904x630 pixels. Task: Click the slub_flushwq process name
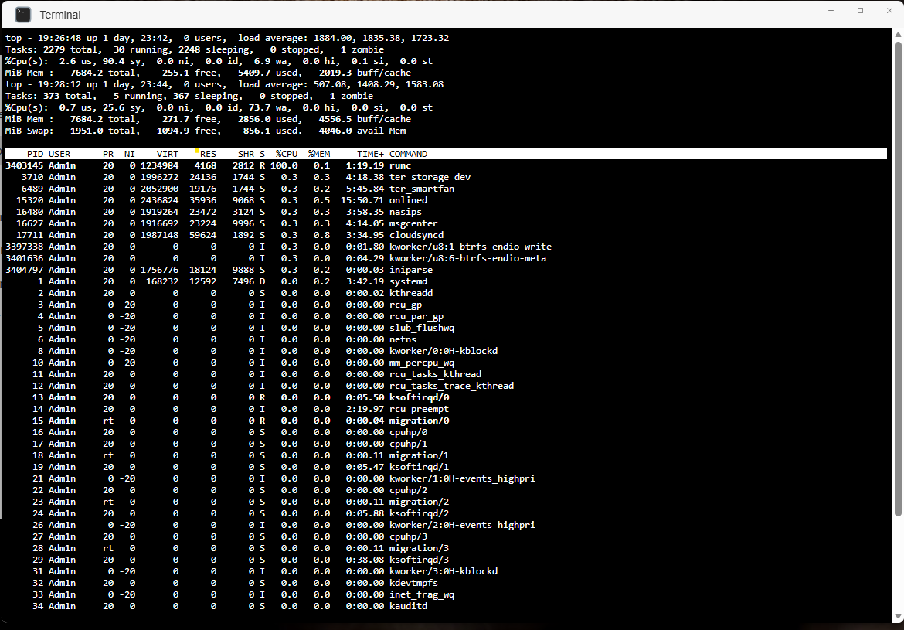[422, 328]
